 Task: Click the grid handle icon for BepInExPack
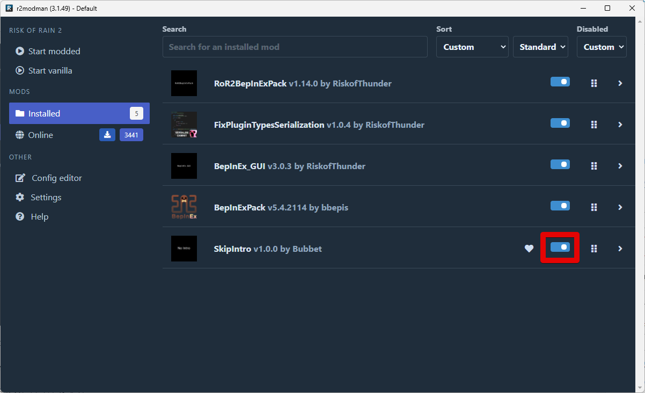pos(594,207)
